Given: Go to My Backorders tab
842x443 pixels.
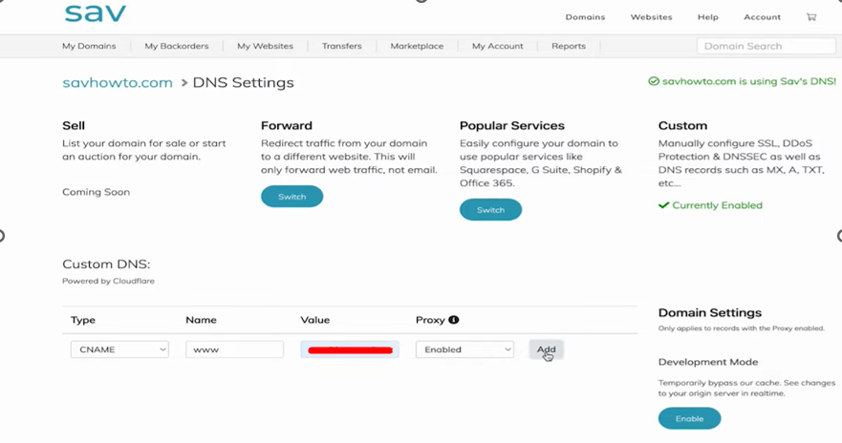Looking at the screenshot, I should pos(176,46).
